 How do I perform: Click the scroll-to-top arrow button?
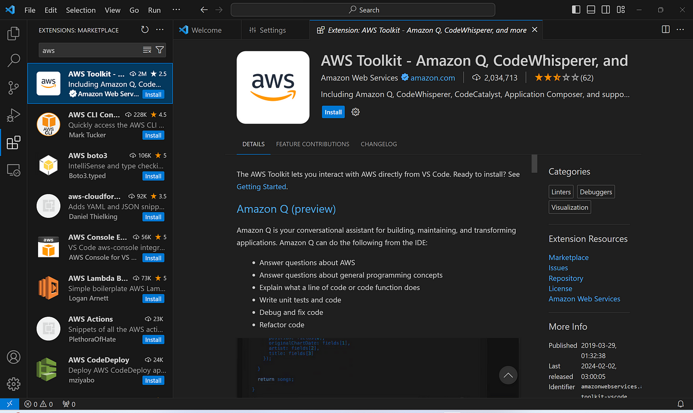508,375
